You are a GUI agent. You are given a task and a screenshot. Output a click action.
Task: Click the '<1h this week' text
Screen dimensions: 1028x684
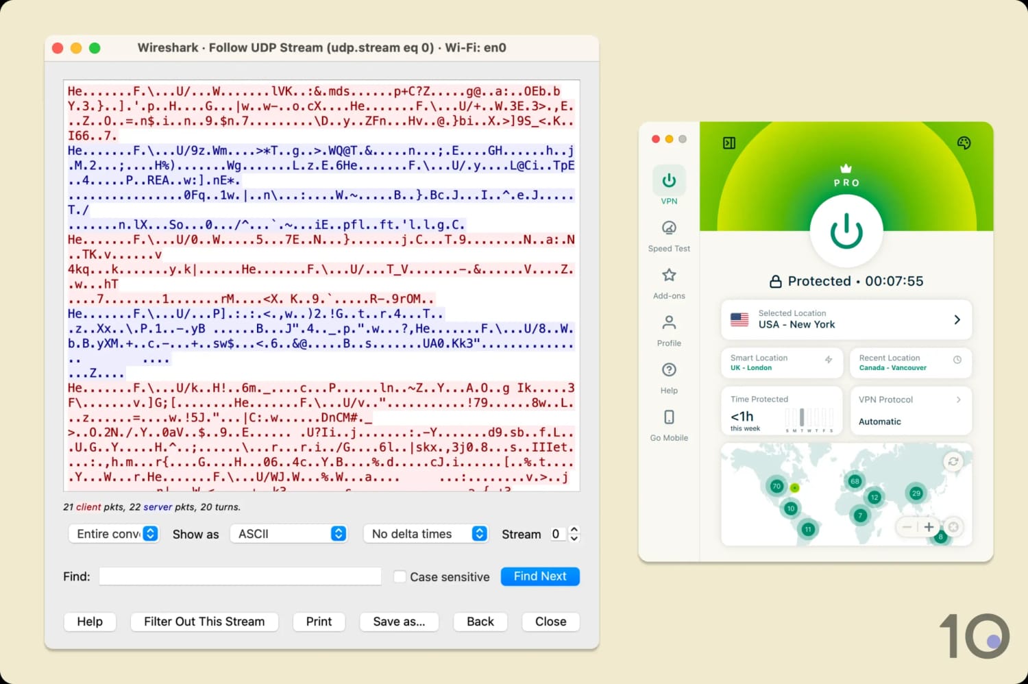[x=746, y=420]
